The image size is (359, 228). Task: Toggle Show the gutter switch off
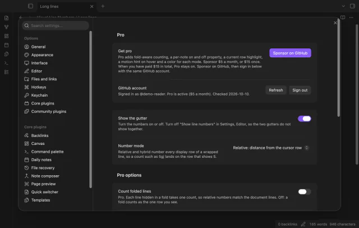pos(304,118)
